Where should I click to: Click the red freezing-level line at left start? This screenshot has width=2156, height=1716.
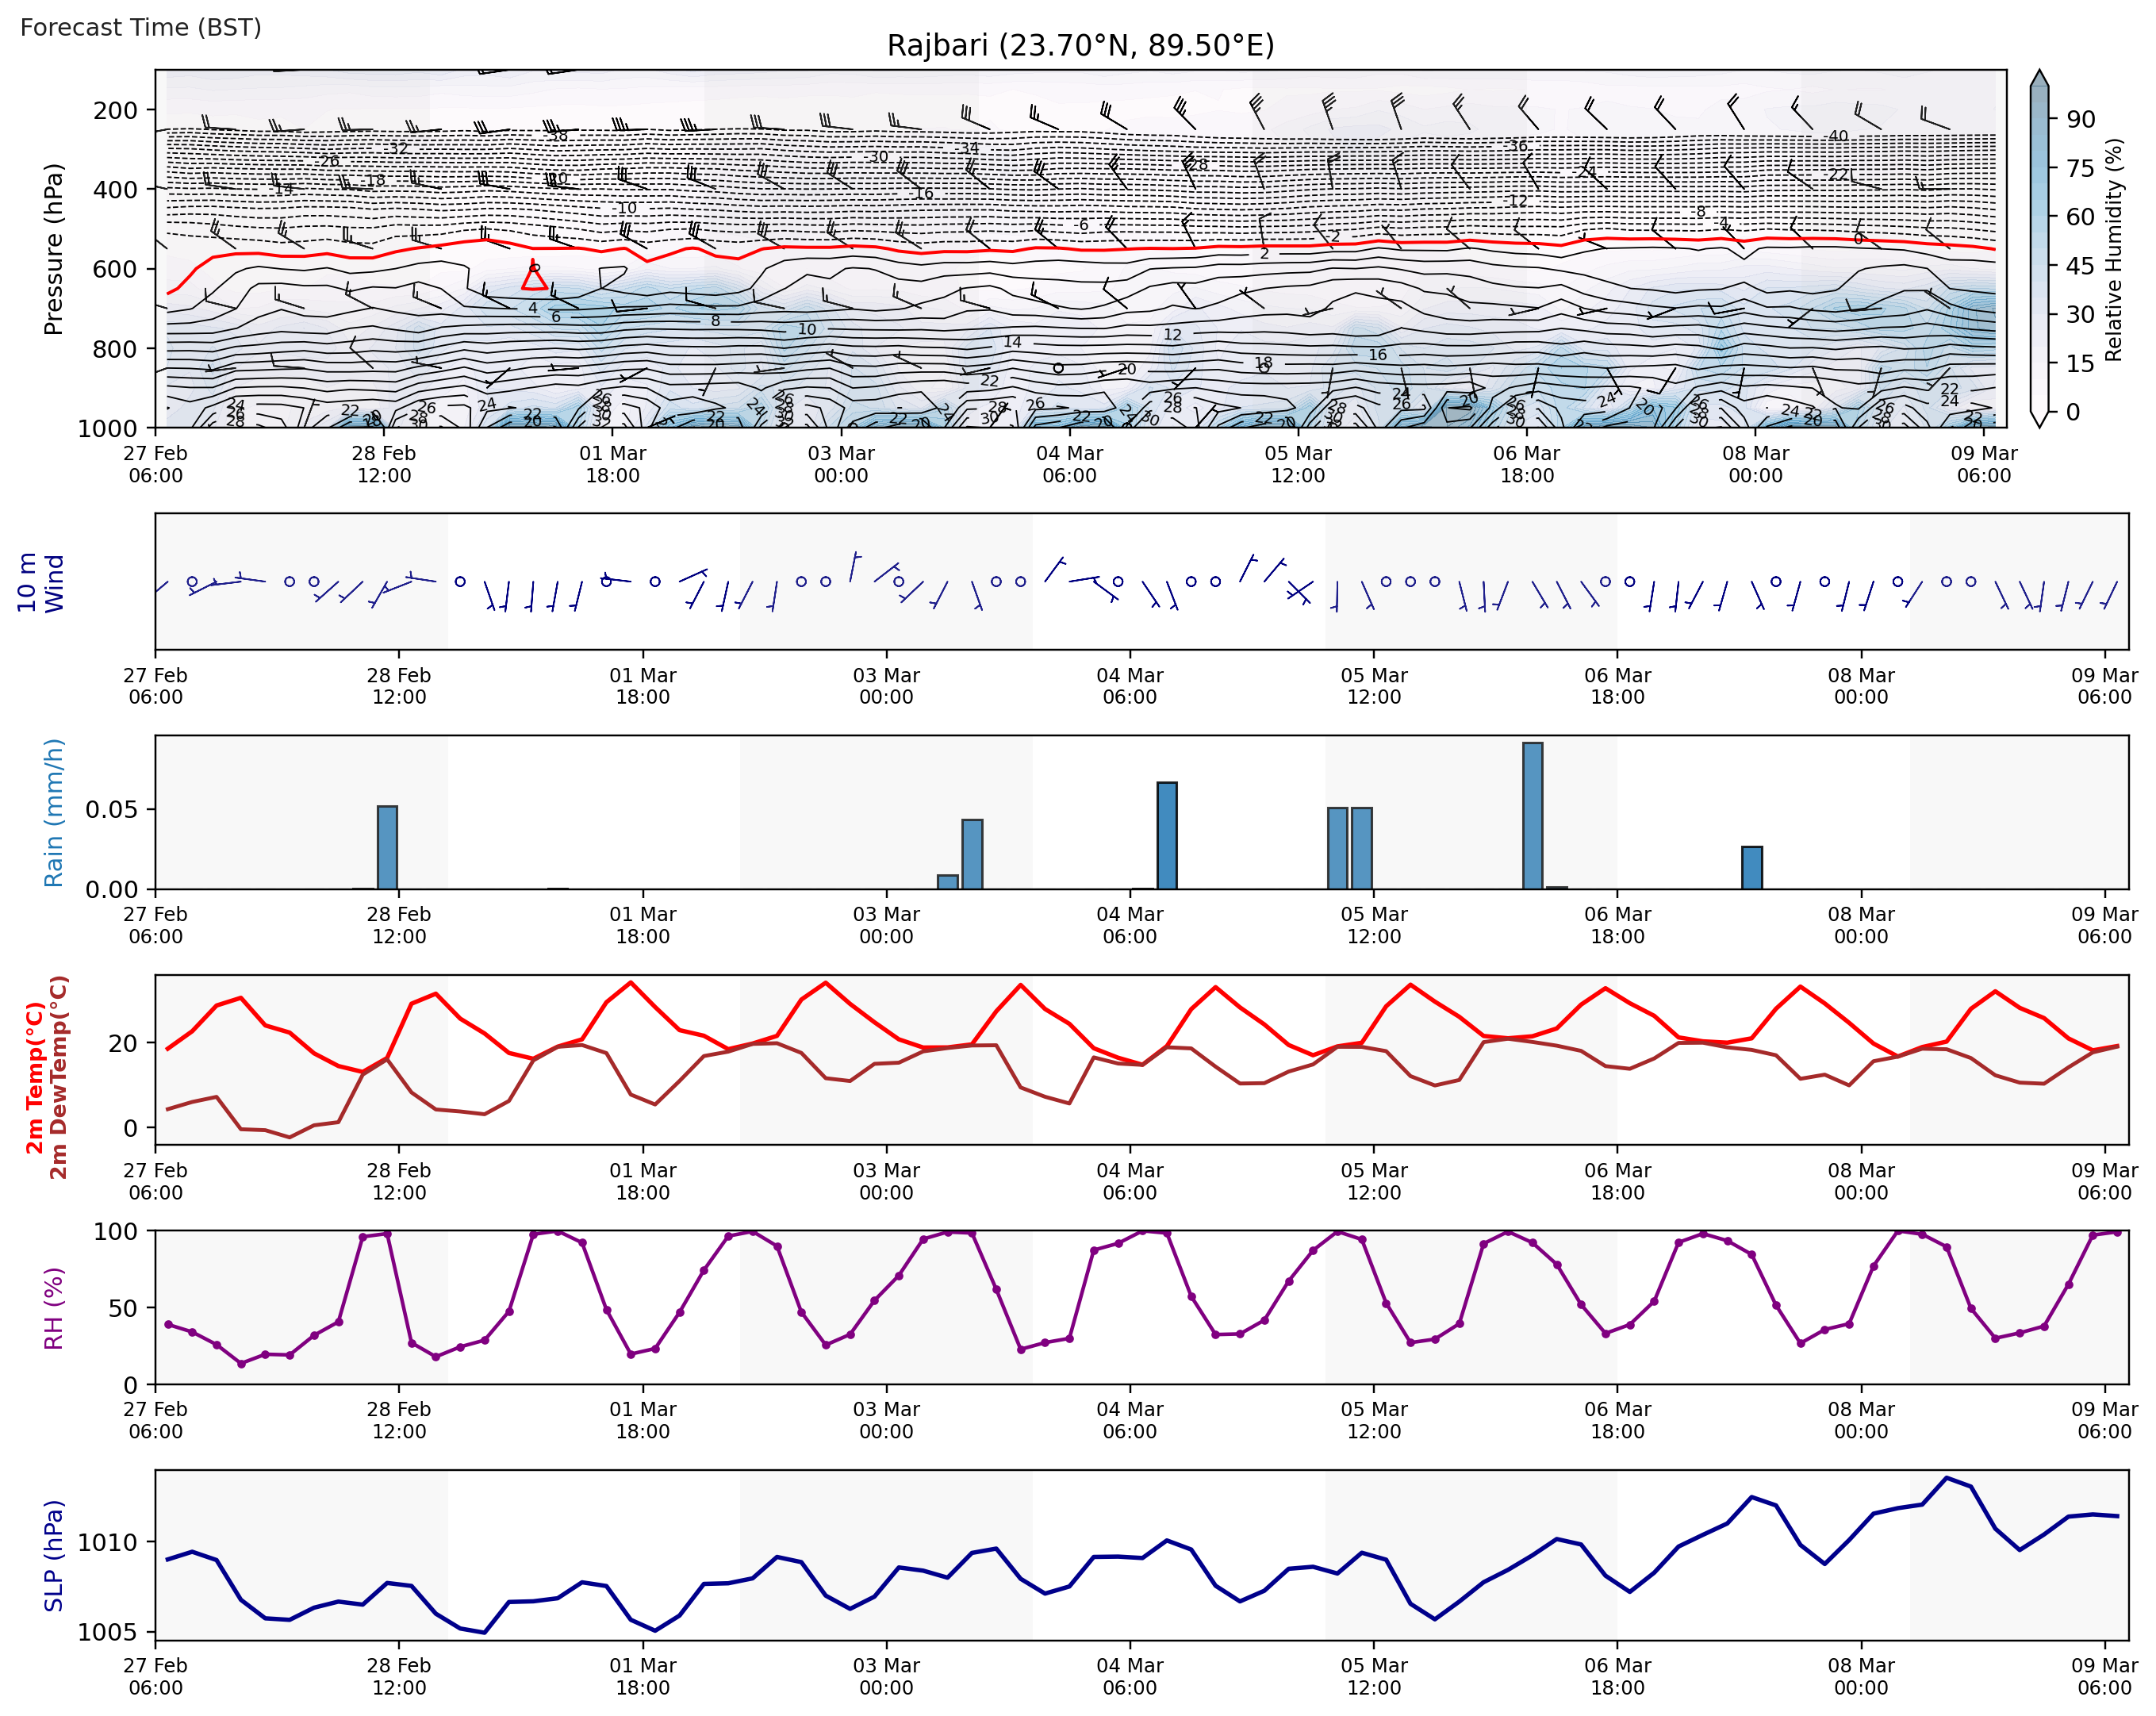pyautogui.click(x=169, y=293)
